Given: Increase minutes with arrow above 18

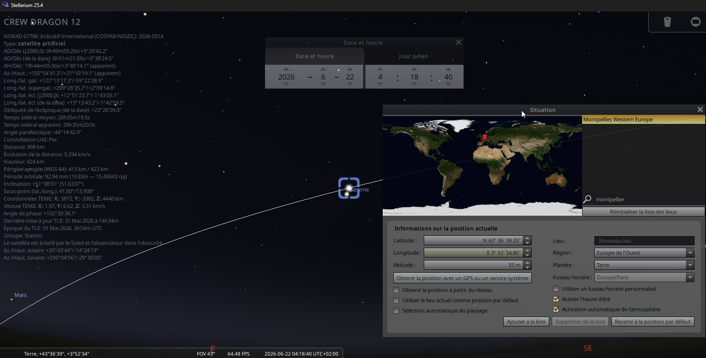Looking at the screenshot, I should pyautogui.click(x=414, y=69).
